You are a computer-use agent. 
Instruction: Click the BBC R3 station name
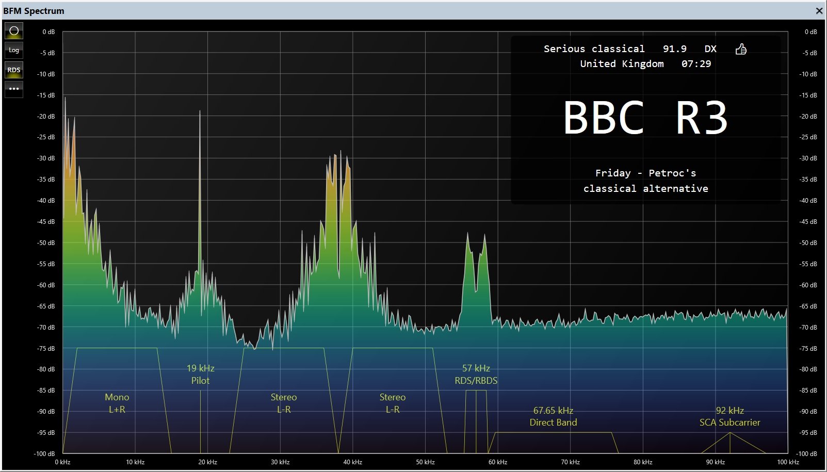click(645, 118)
